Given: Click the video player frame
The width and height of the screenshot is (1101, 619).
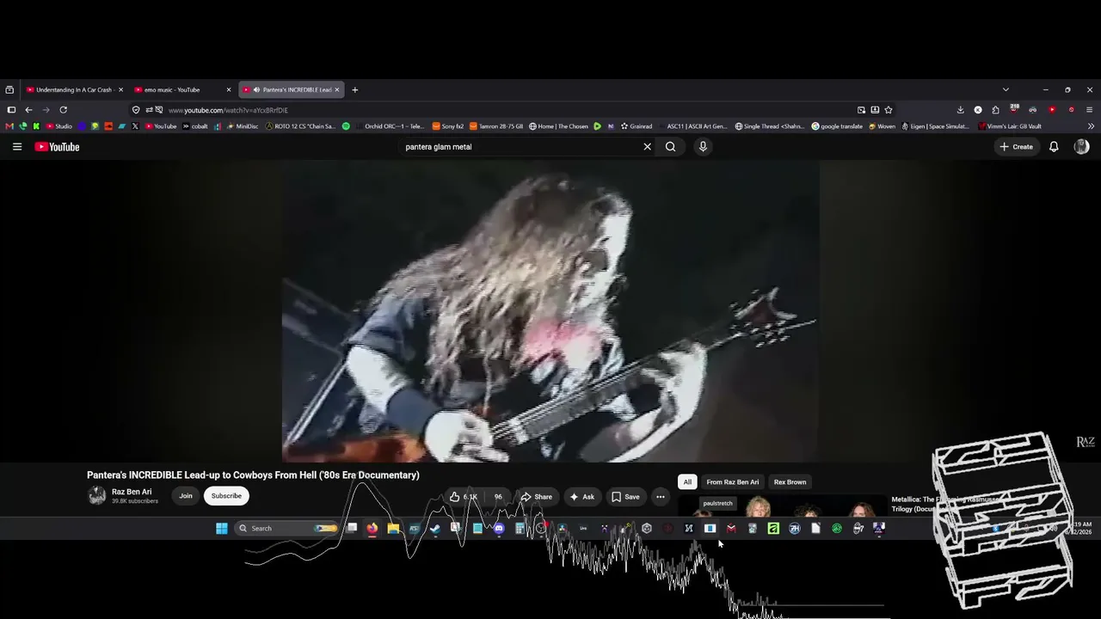Looking at the screenshot, I should 550,311.
